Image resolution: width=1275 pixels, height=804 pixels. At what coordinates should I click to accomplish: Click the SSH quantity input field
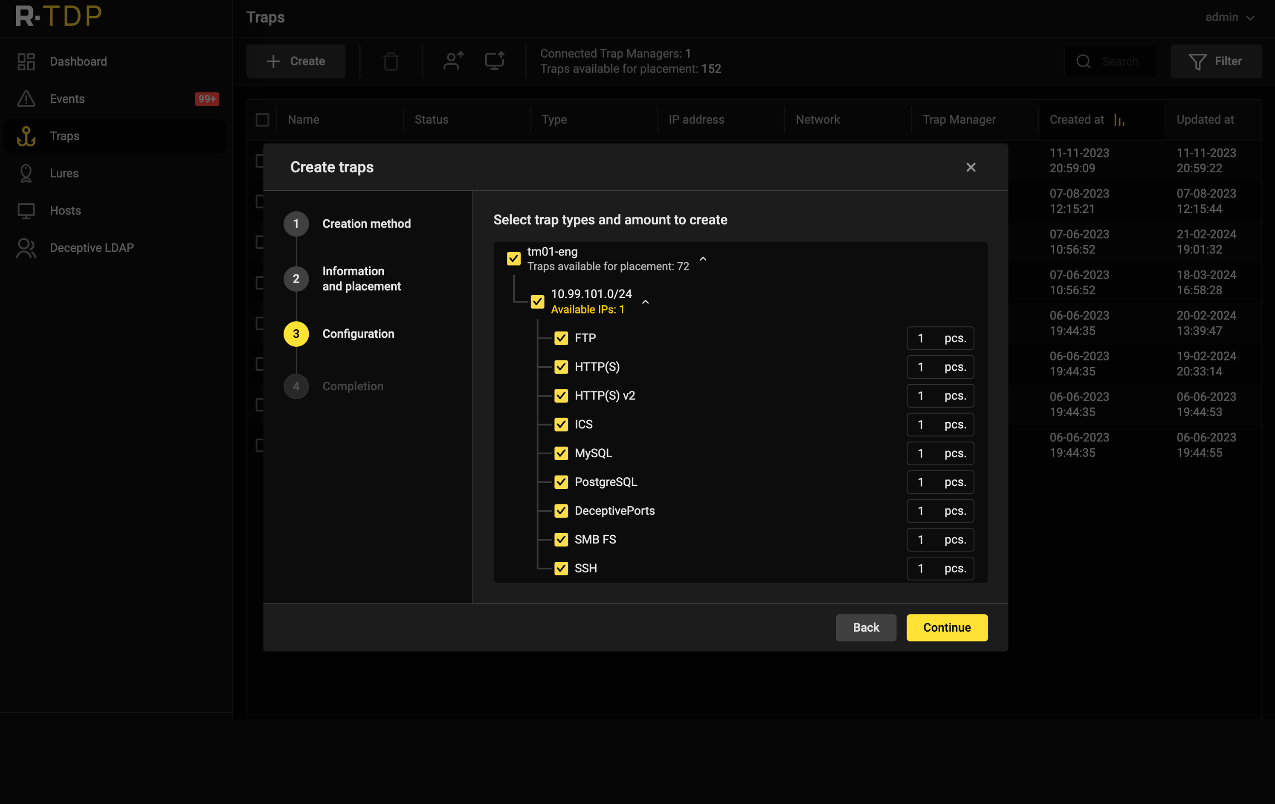click(x=924, y=568)
